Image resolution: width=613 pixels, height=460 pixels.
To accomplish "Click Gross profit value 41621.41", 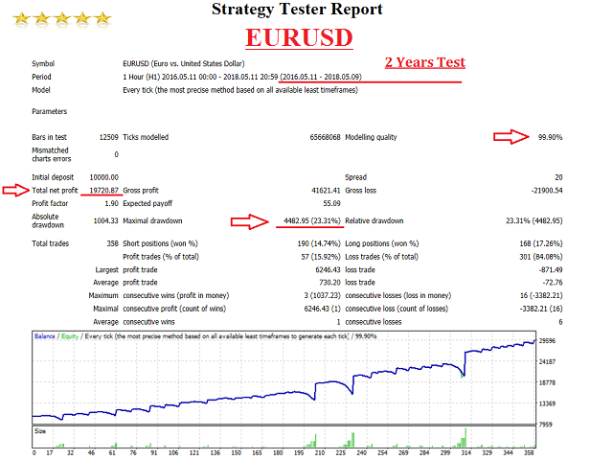I will tap(326, 191).
